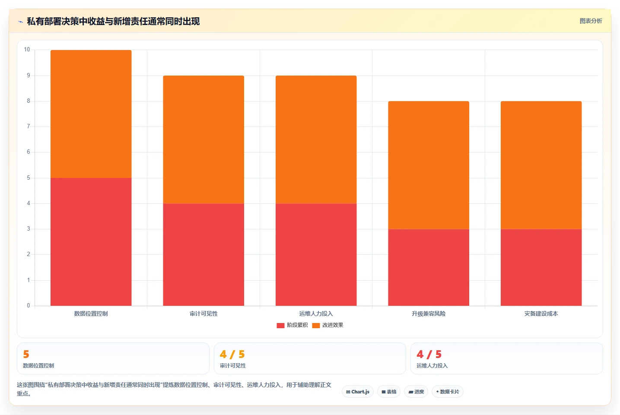Click the 表格 tag chip
Screen dimensions: 620x415
point(389,392)
